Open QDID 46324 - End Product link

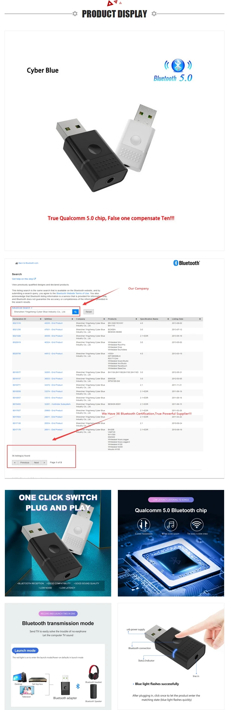[53, 342]
